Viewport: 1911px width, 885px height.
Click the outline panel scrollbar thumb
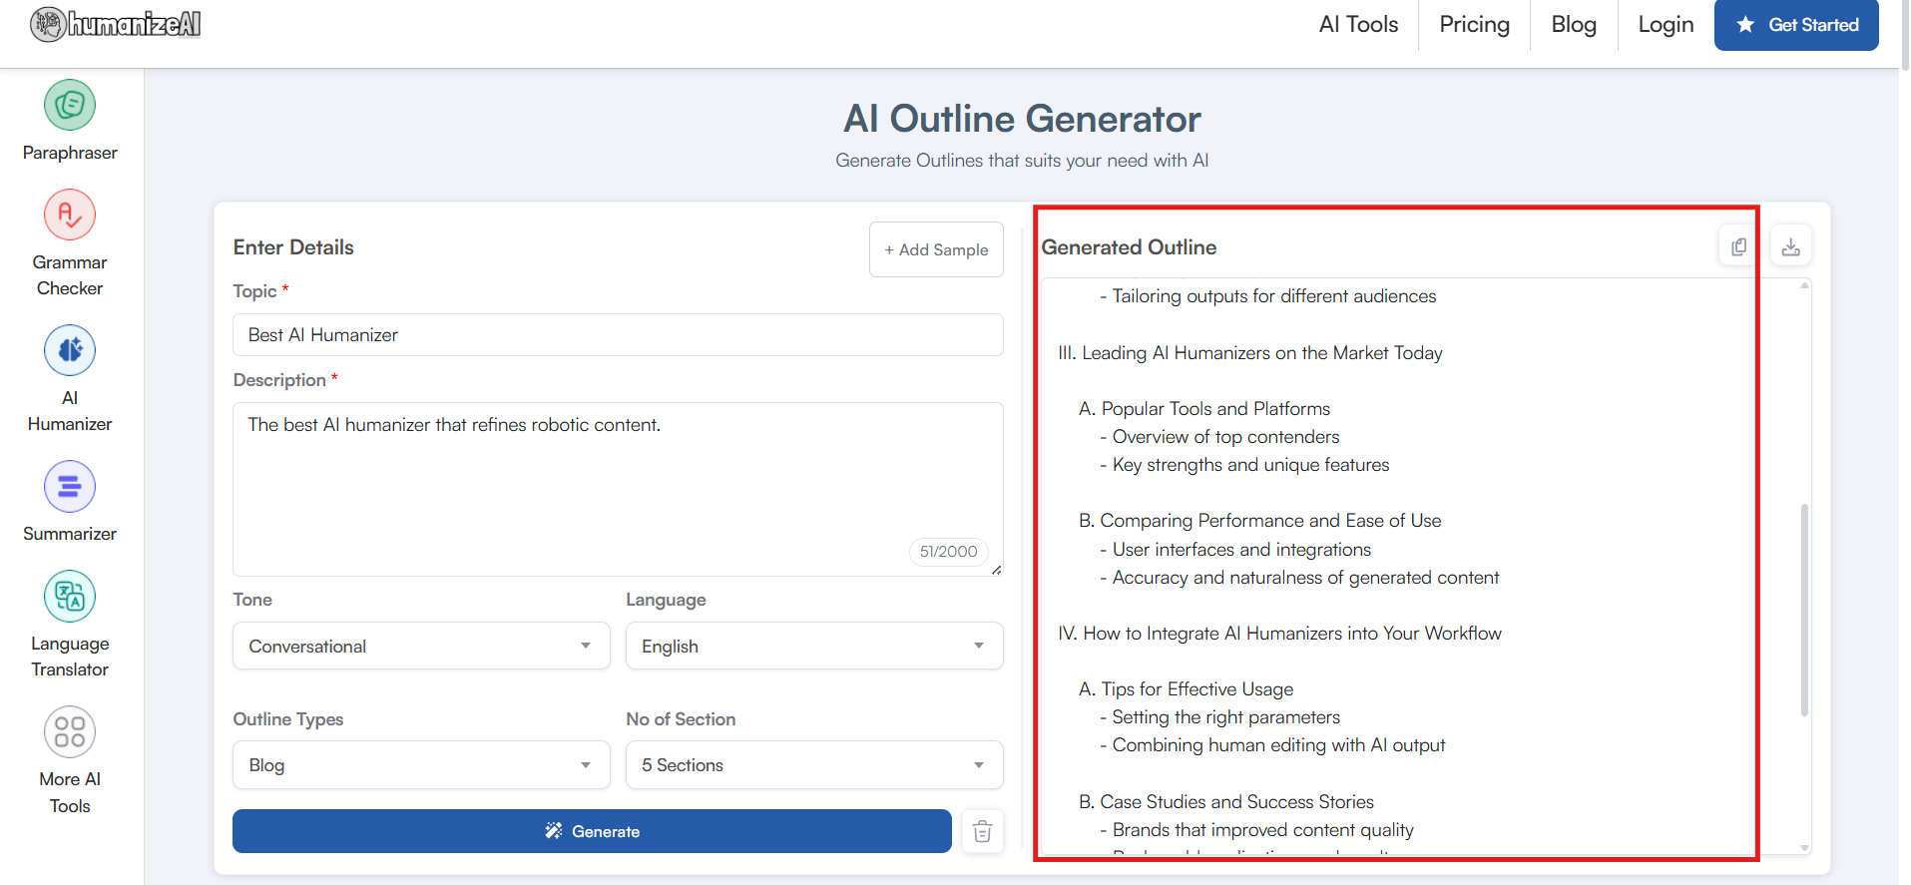coord(1804,609)
